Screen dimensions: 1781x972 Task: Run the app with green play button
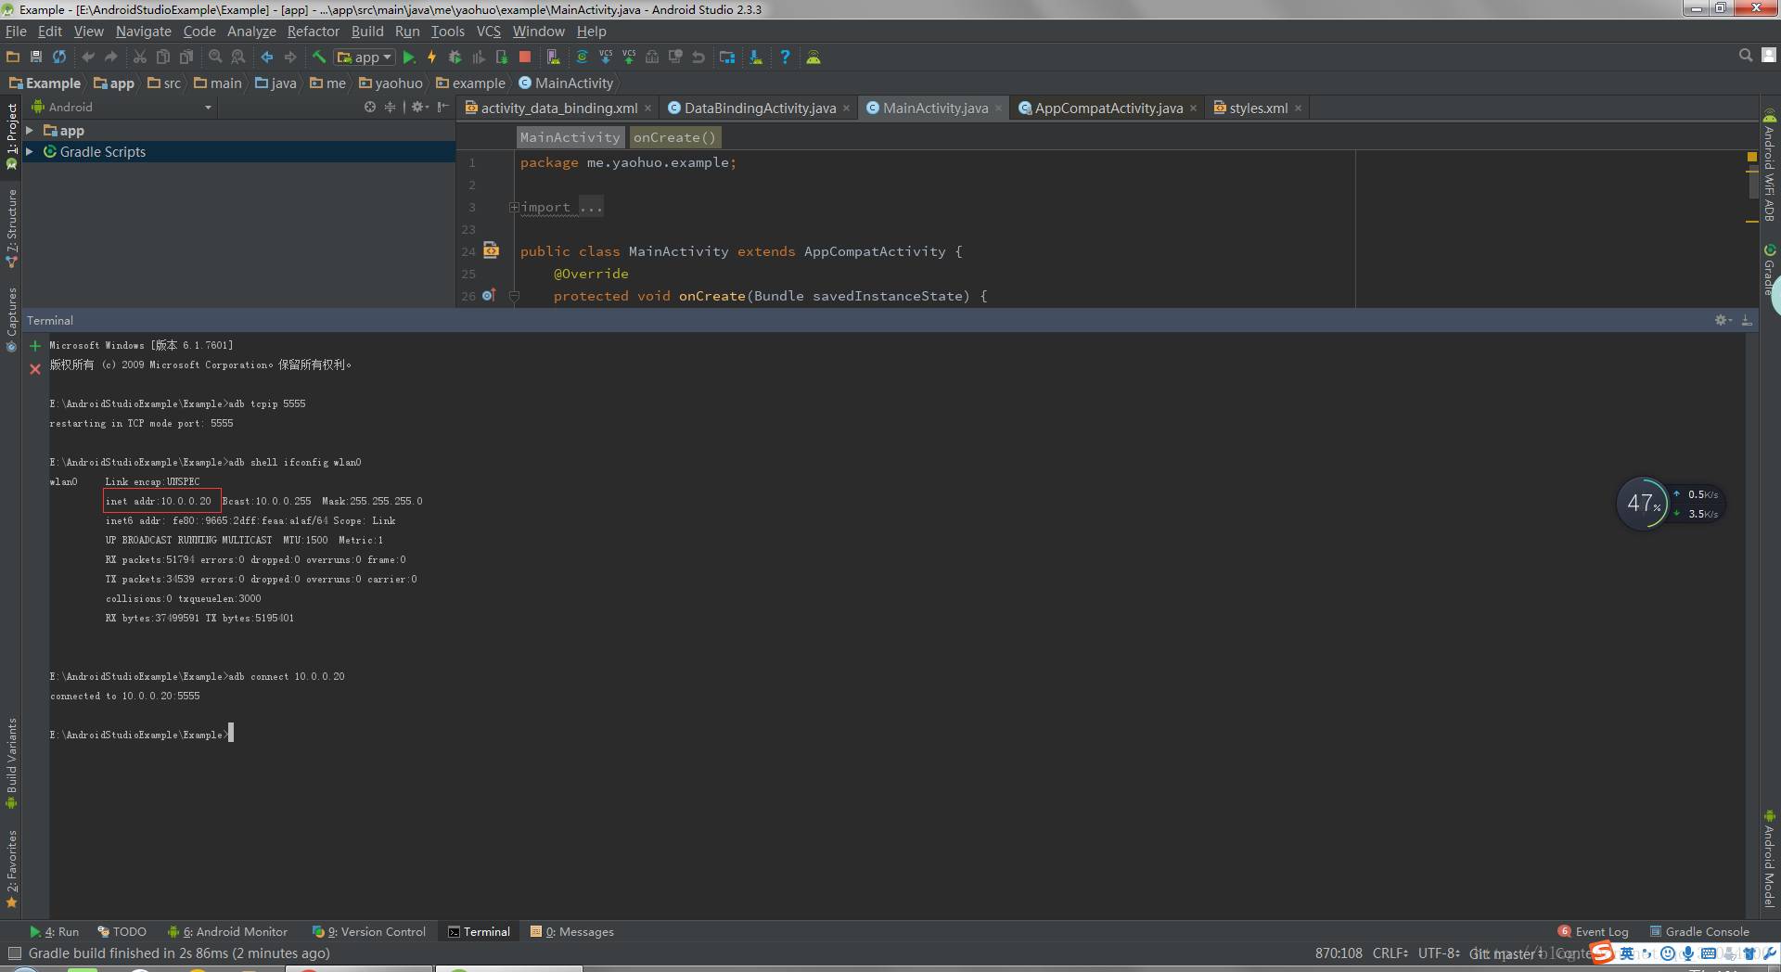pos(409,58)
